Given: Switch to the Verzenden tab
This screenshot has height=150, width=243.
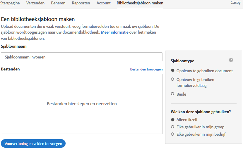Looking at the screenshot, I should coord(35,3).
